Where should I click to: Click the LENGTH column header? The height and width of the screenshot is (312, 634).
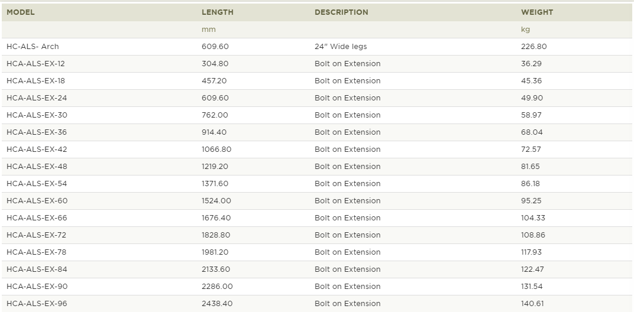pos(218,12)
